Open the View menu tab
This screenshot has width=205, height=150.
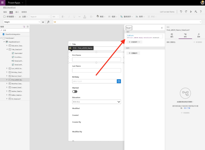(x=24, y=12)
